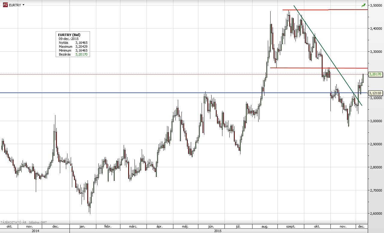Click the EURTRY (Bid) info box title
384x233 pixels.
point(69,35)
